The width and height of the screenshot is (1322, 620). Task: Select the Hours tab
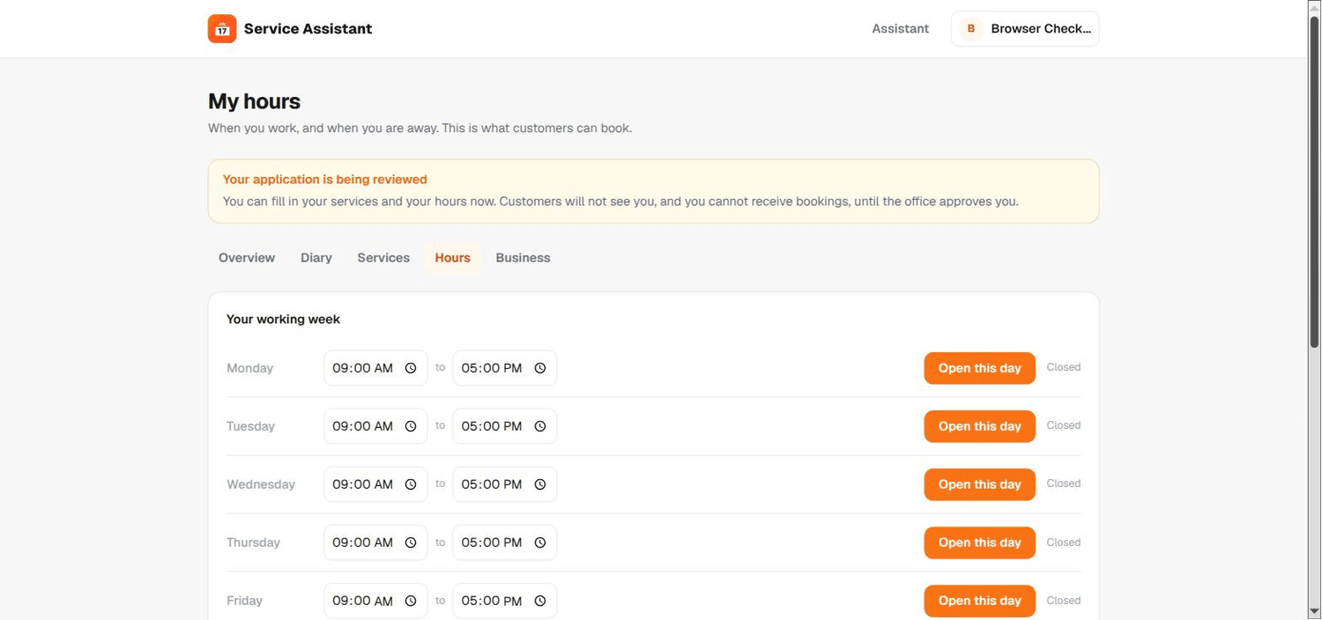tap(453, 258)
